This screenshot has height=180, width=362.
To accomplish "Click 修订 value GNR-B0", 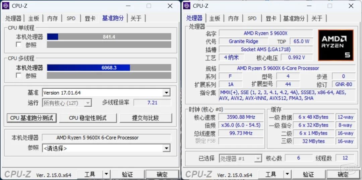I will pyautogui.click(x=344, y=84).
